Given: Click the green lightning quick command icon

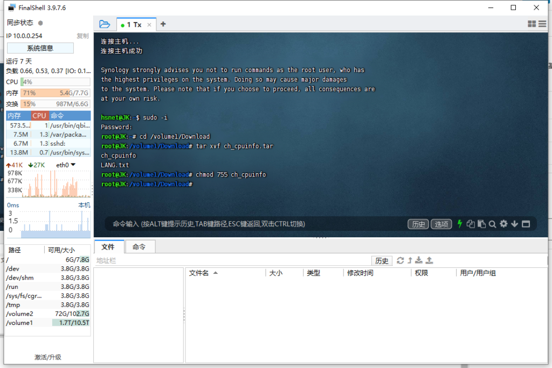Looking at the screenshot, I should tap(459, 223).
